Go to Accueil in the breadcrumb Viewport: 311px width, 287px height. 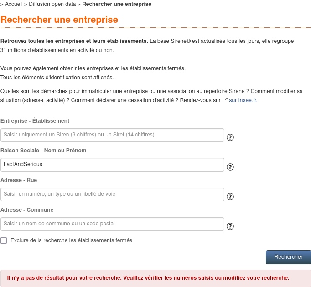pyautogui.click(x=14, y=4)
